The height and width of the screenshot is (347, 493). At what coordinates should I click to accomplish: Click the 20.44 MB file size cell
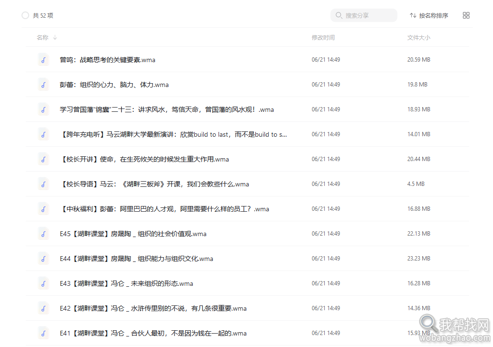(x=418, y=159)
